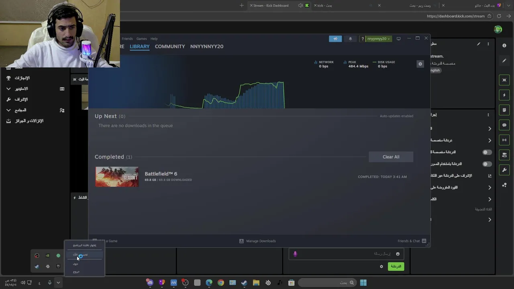The width and height of the screenshot is (514, 289).
Task: Expand 'الاستديو' section chevron
Action: 8,89
